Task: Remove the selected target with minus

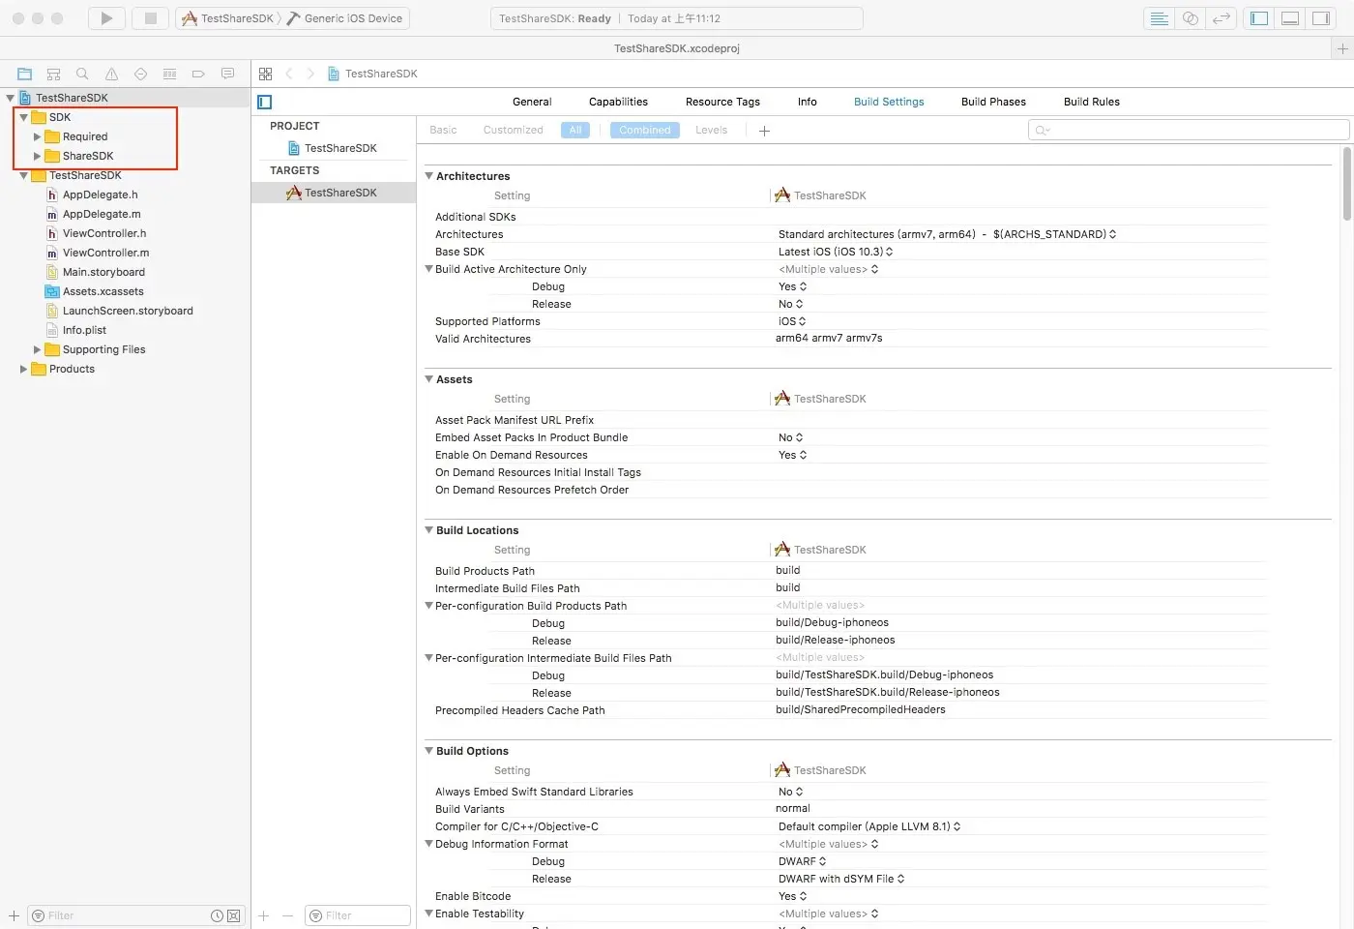Action: tap(287, 915)
